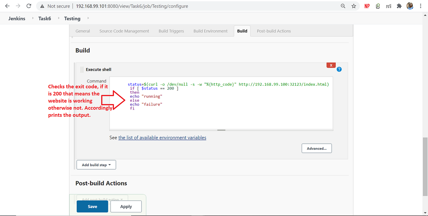Screen dimensions: 428x216
Task: Open Task6 breadcrumb
Action: tap(45, 18)
